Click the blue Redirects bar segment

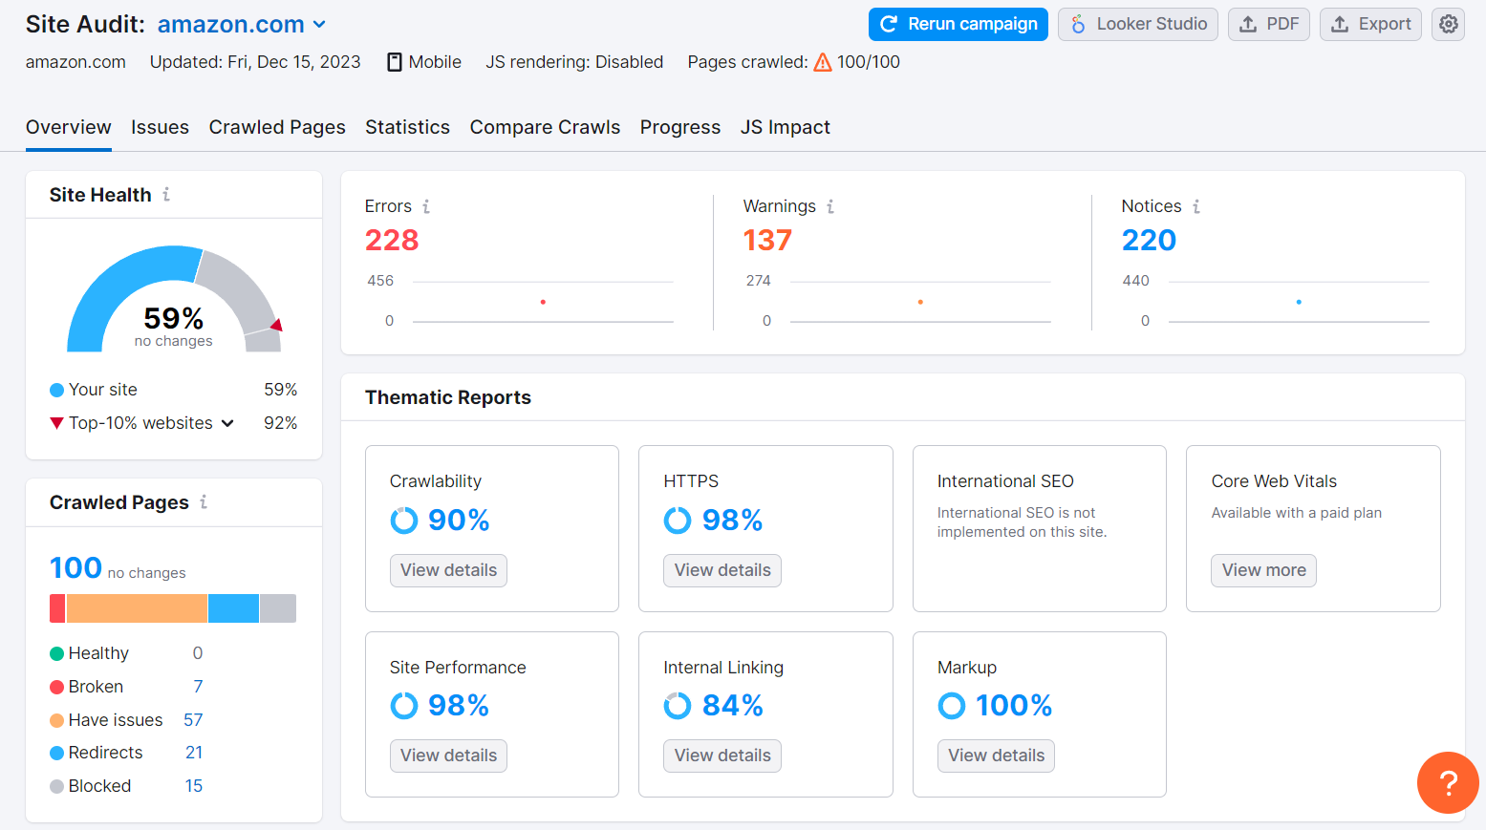pos(233,608)
